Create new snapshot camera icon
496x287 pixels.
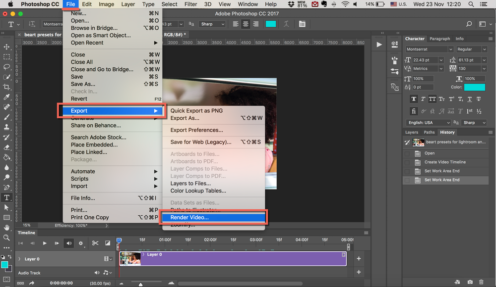point(470,282)
